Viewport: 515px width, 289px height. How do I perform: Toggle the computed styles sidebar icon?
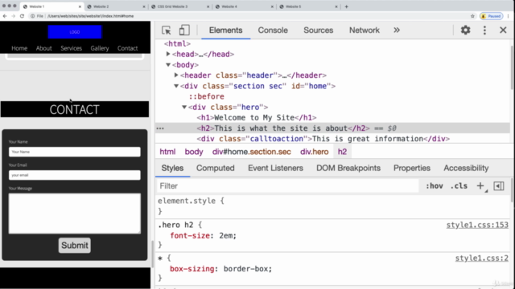pyautogui.click(x=499, y=185)
